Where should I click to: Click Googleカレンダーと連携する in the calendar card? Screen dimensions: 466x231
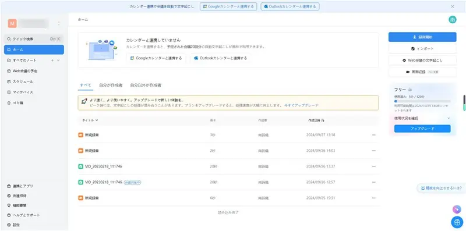[x=156, y=58]
